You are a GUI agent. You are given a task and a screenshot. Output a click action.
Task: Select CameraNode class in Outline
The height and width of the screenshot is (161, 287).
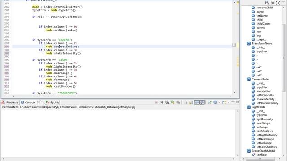(x=260, y=79)
